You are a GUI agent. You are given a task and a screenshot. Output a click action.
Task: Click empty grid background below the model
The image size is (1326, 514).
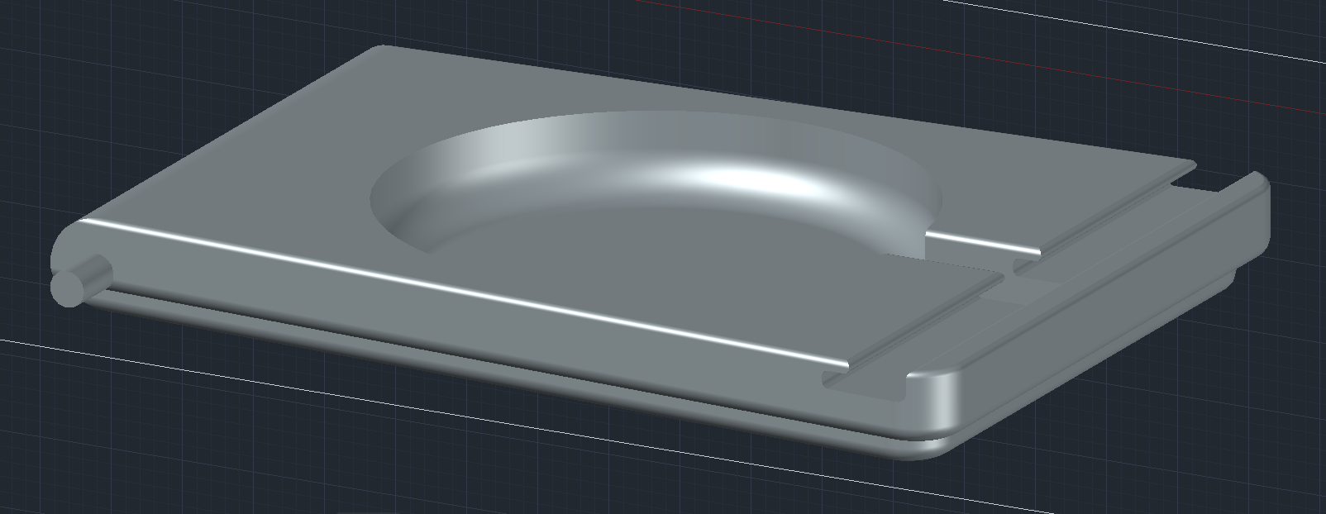pos(331,463)
